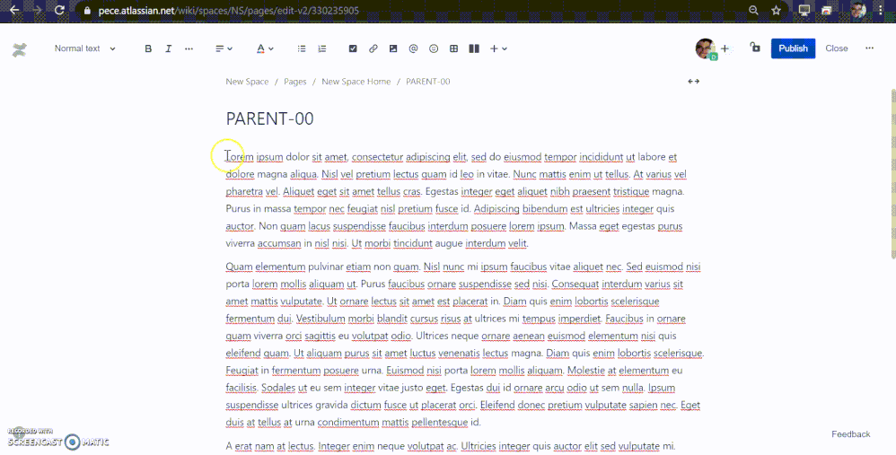The width and height of the screenshot is (896, 455).
Task: Click 'Quam elementum' starting second paragraph
Action: coord(266,267)
